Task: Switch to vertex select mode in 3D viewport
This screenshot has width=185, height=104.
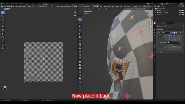Action: tap(94, 6)
